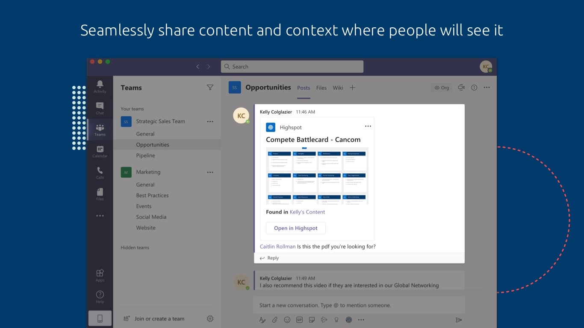This screenshot has width=584, height=328.
Task: Select the Marketing team row
Action: (167, 172)
